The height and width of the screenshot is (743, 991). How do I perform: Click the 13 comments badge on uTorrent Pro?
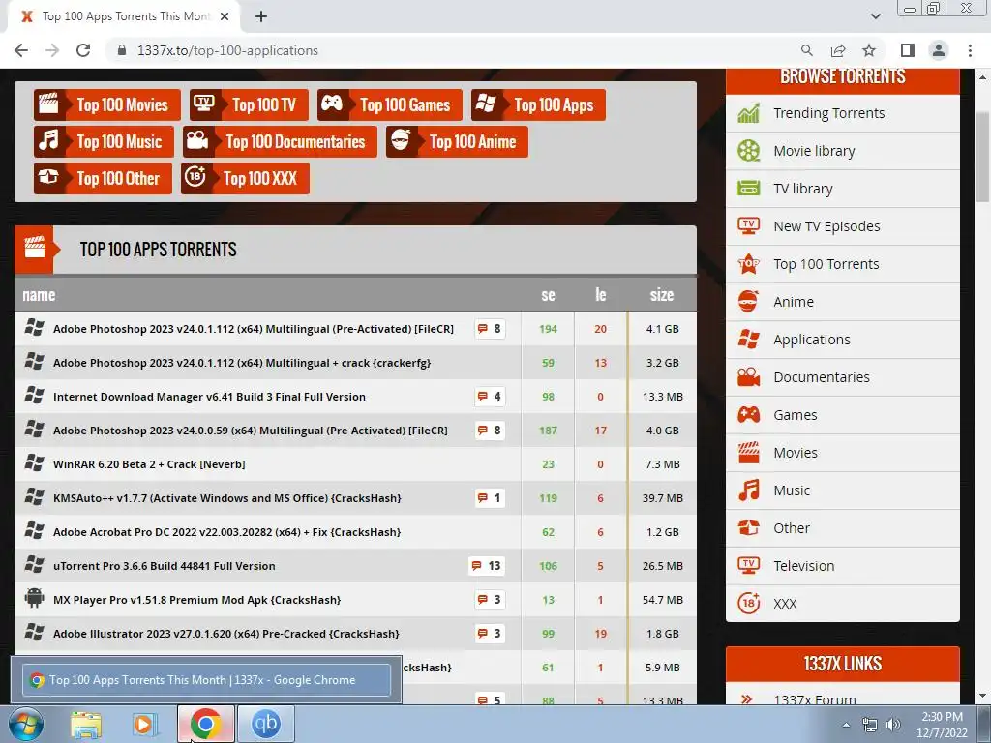(487, 566)
